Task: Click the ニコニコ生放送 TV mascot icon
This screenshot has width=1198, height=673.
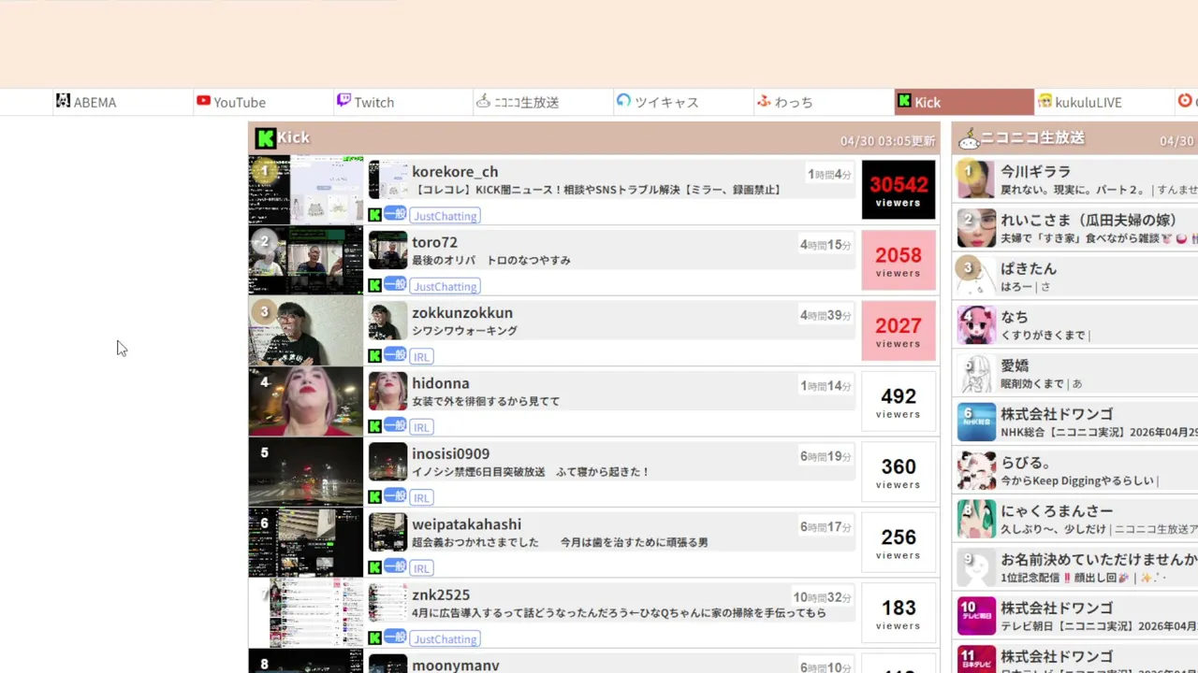Action: (x=969, y=138)
